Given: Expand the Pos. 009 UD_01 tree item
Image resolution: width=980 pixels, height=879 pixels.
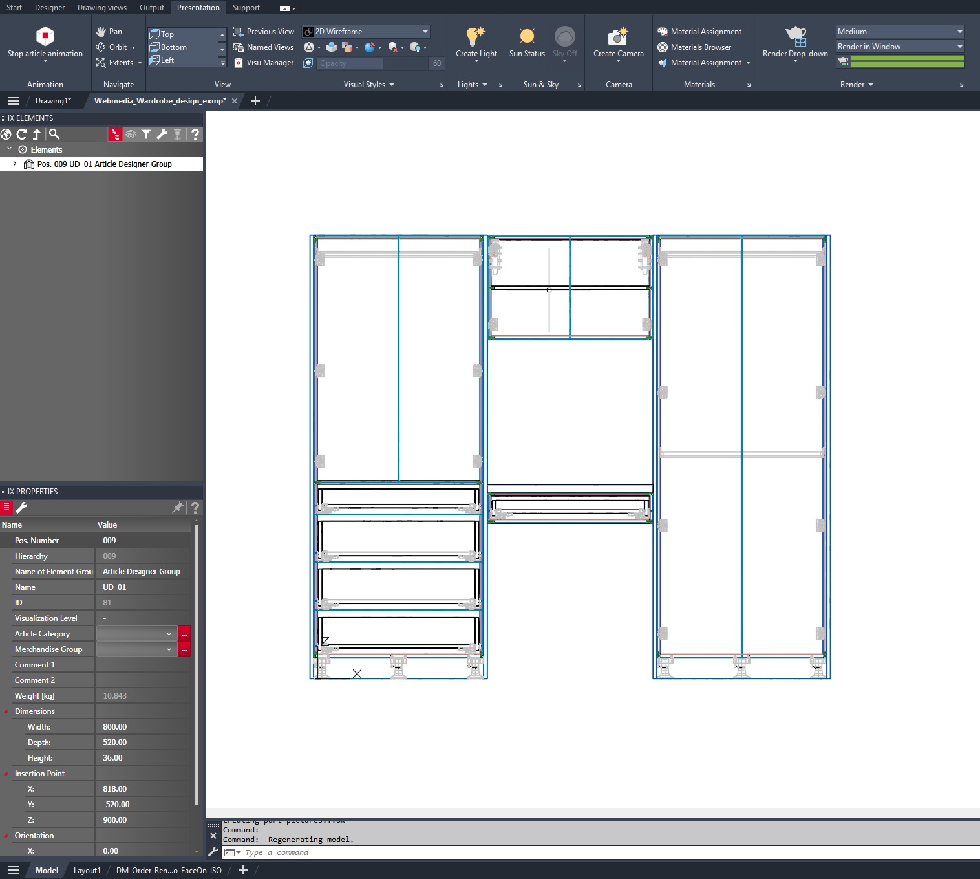Looking at the screenshot, I should pyautogui.click(x=15, y=164).
